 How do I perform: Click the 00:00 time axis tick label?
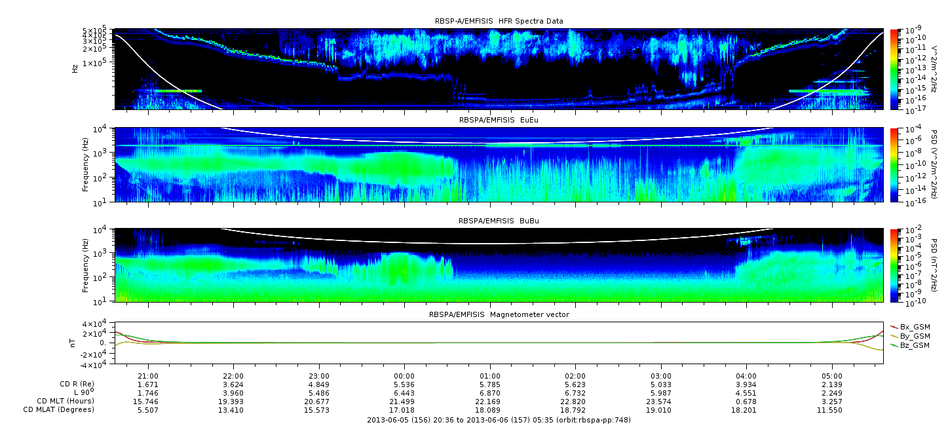point(404,376)
